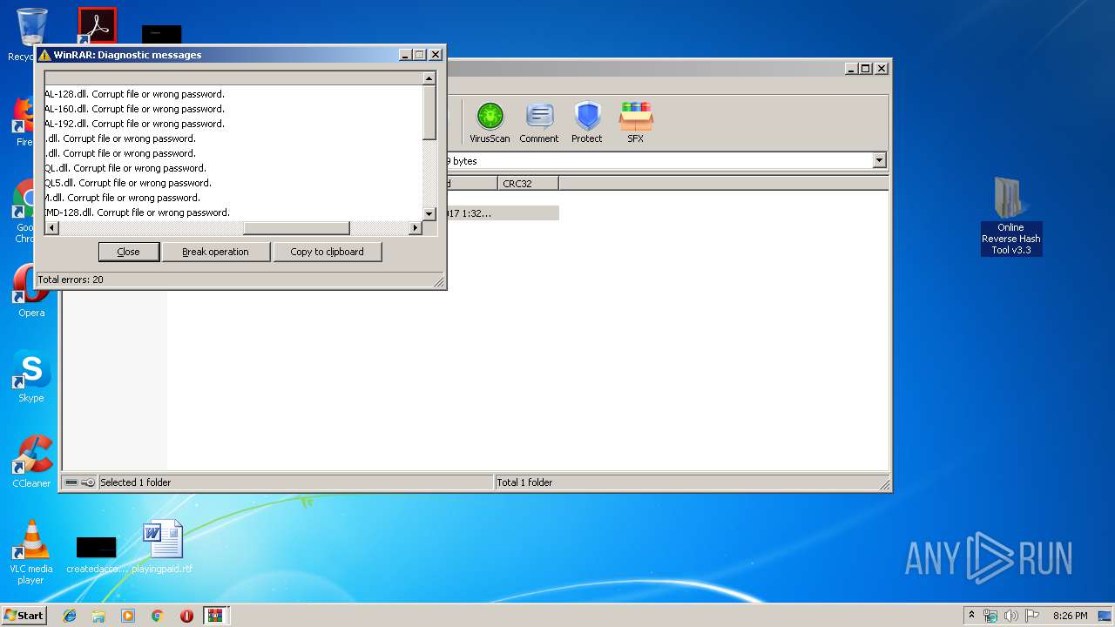Select the AL-192.dll error line
The width and height of the screenshot is (1115, 627).
(x=135, y=124)
